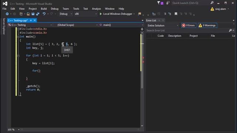
Task: Close the C++ Testing.cpp tab
Action: [x=35, y=20]
